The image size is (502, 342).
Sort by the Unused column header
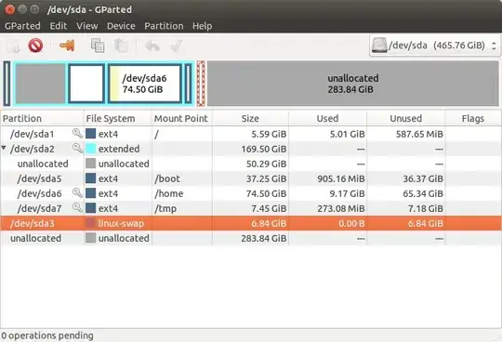click(x=406, y=118)
